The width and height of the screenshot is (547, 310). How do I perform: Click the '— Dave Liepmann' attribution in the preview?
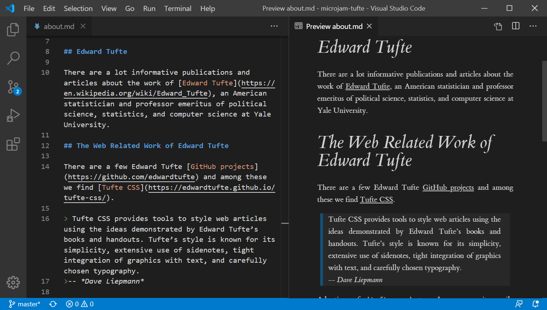click(x=355, y=280)
